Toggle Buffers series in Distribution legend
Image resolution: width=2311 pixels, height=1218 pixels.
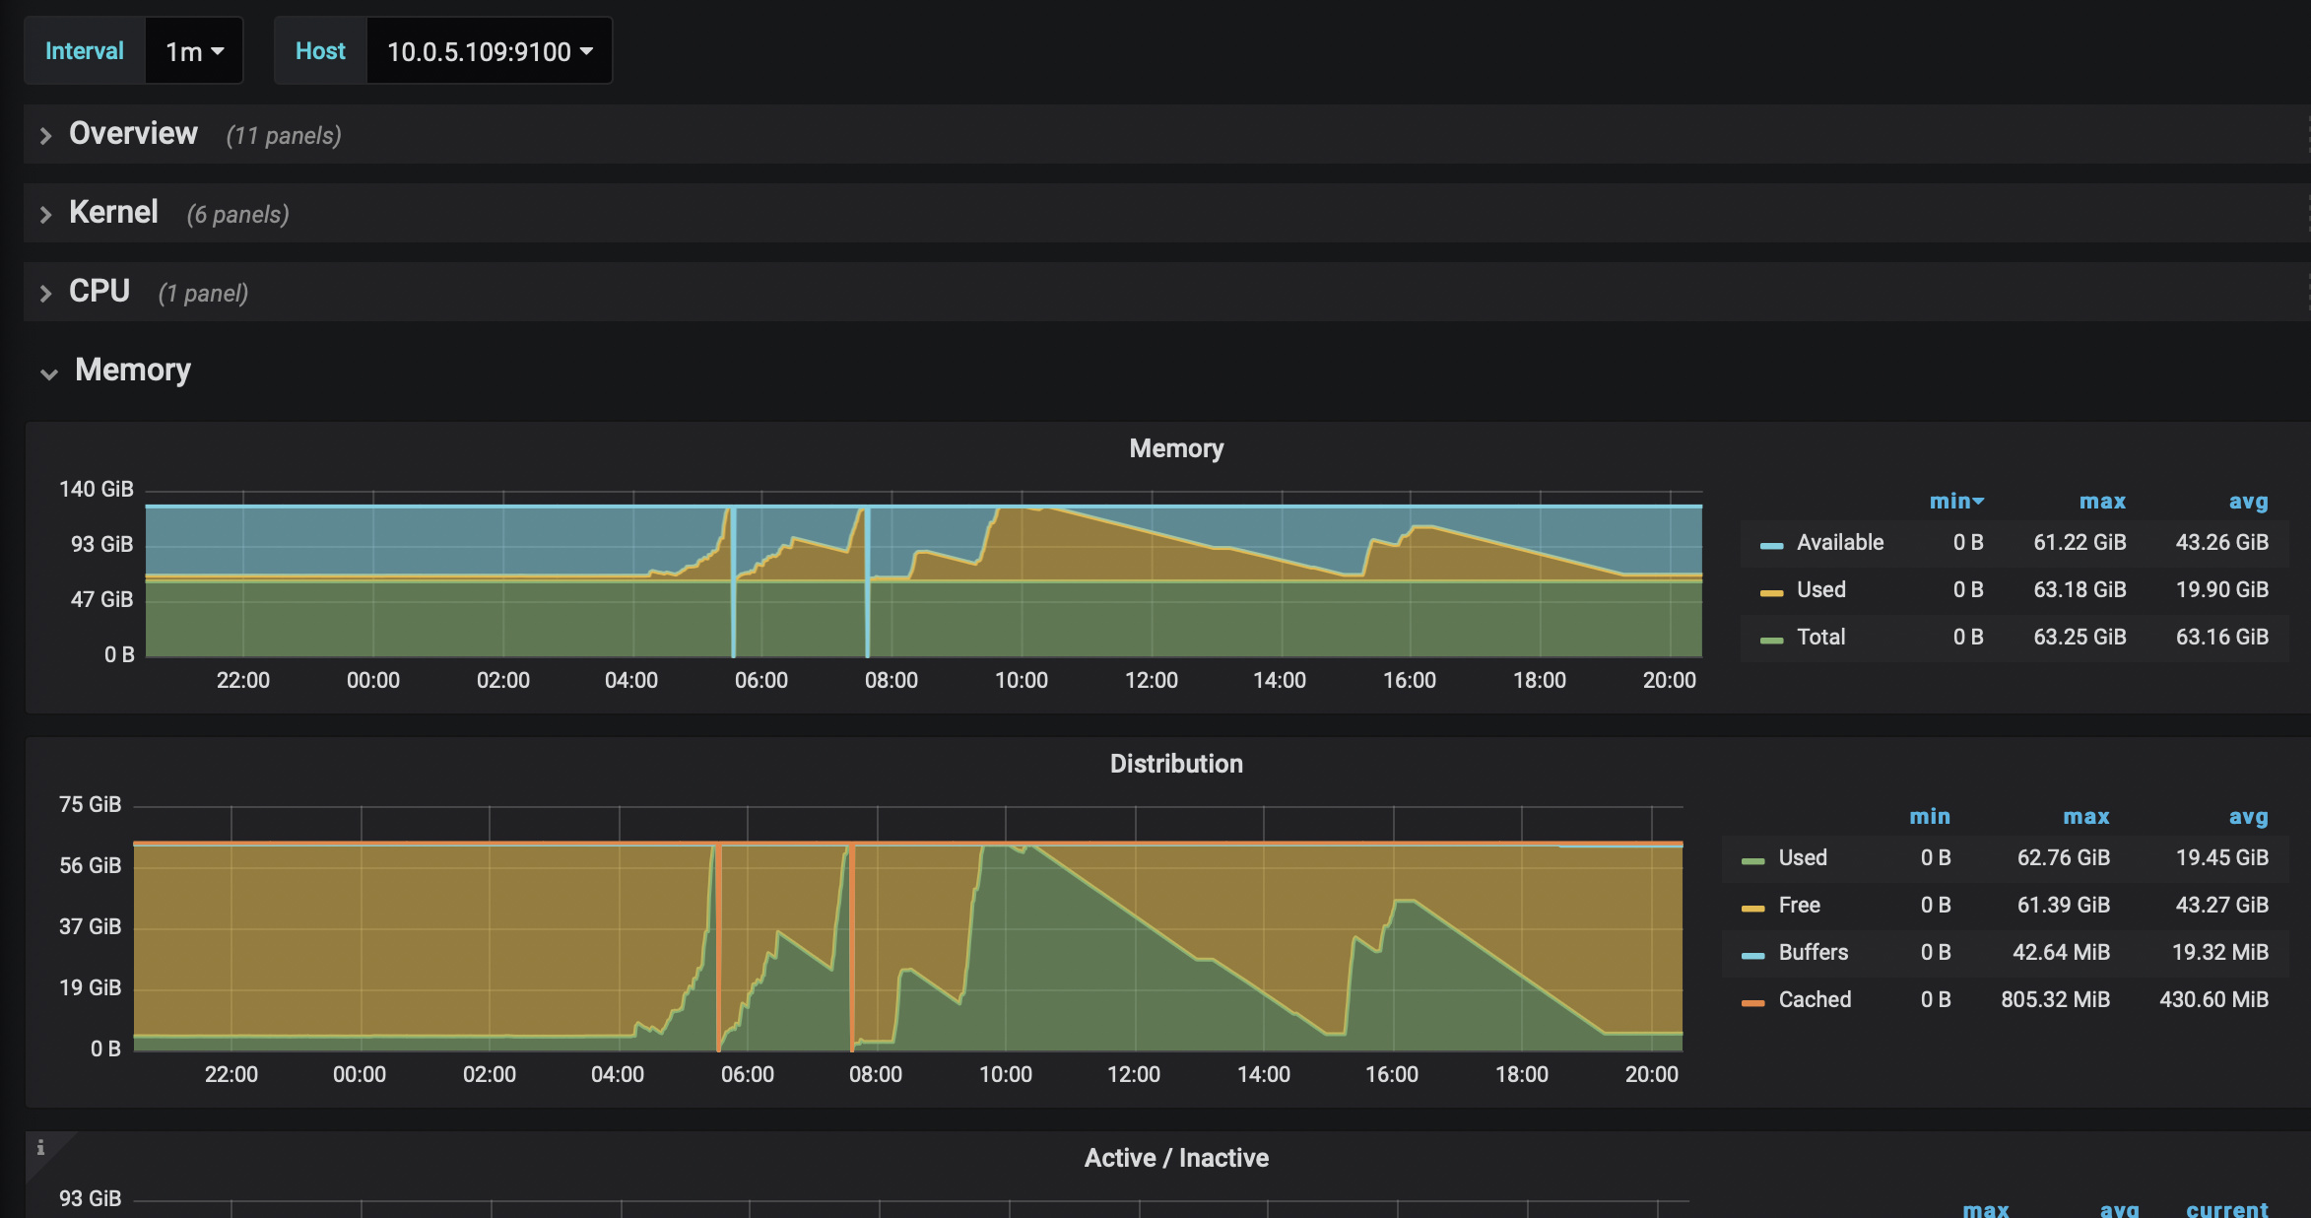(x=1813, y=952)
